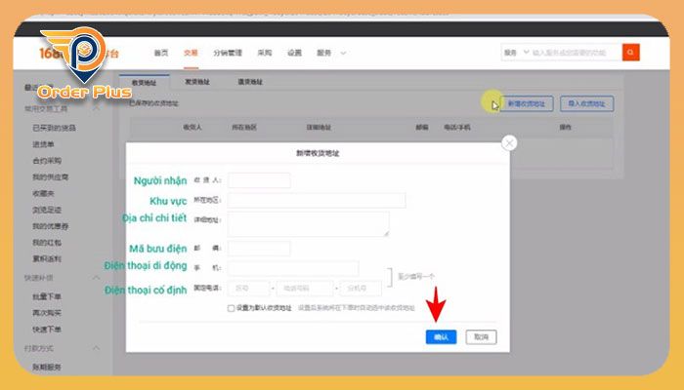Open 累积返利 in sidebar
The height and width of the screenshot is (390, 684).
(x=47, y=259)
